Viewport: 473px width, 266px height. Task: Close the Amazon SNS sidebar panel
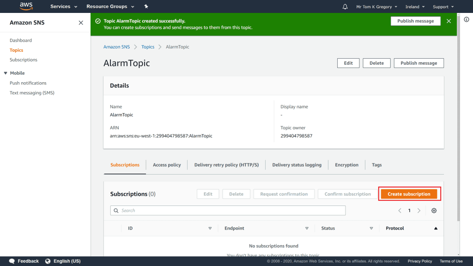pos(81,23)
